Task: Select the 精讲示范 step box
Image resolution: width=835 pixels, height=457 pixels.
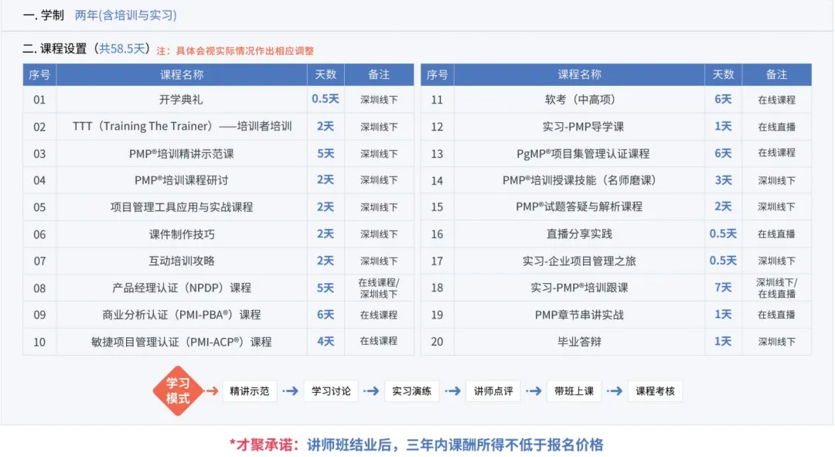Action: [249, 391]
